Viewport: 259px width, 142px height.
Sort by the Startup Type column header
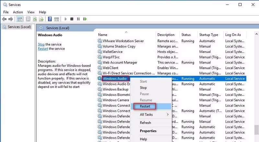[208, 35]
